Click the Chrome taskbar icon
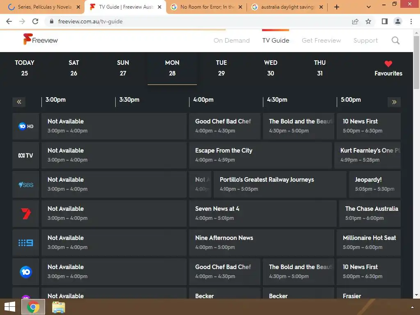Screen dimensions: 420x315 pyautogui.click(x=33, y=307)
